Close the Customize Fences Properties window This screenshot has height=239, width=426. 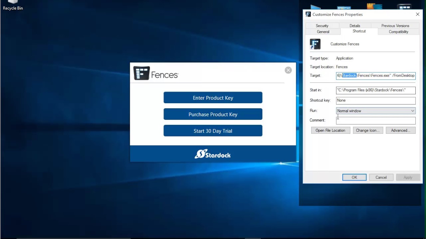(418, 14)
